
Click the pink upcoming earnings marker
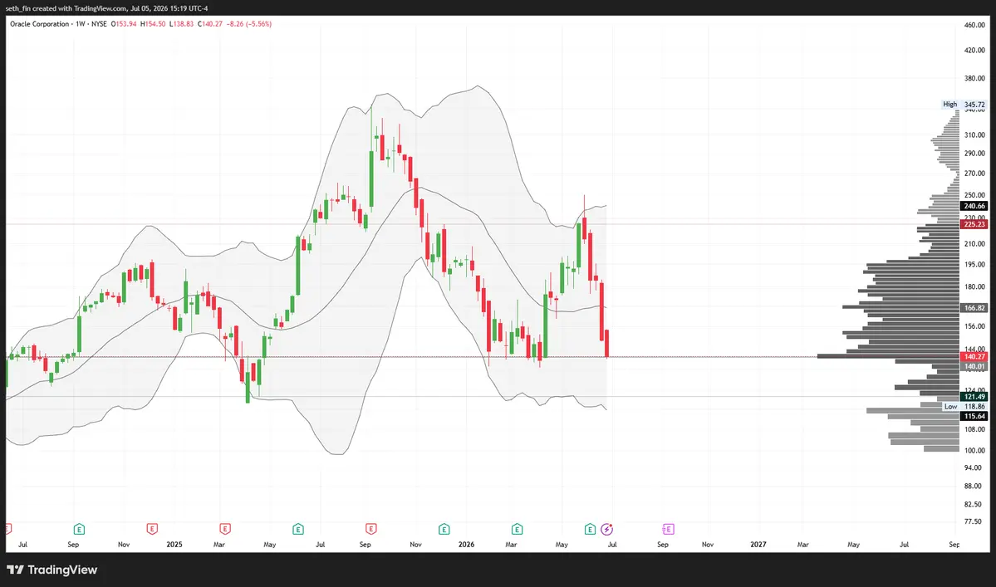click(x=668, y=529)
